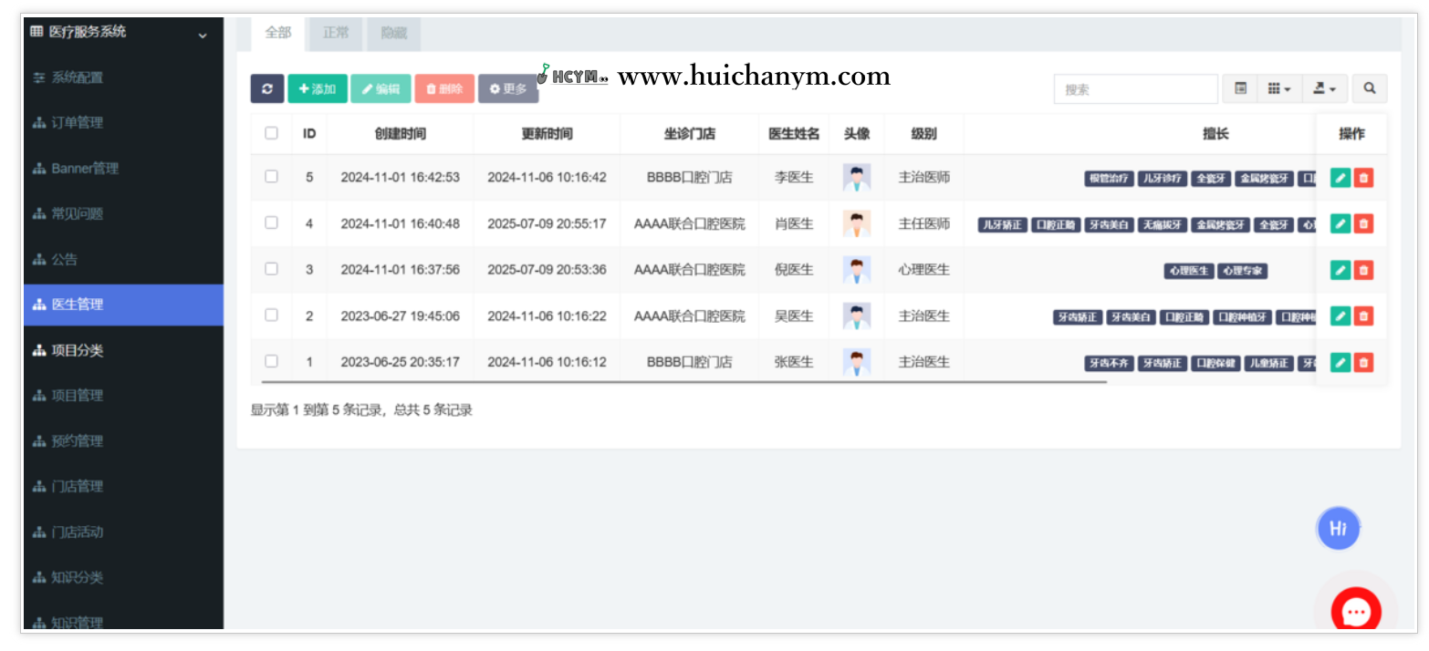The width and height of the screenshot is (1429, 651).
Task: Click the 更多 button
Action: (508, 88)
